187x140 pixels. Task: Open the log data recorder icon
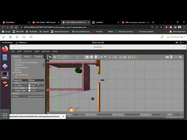172,57
